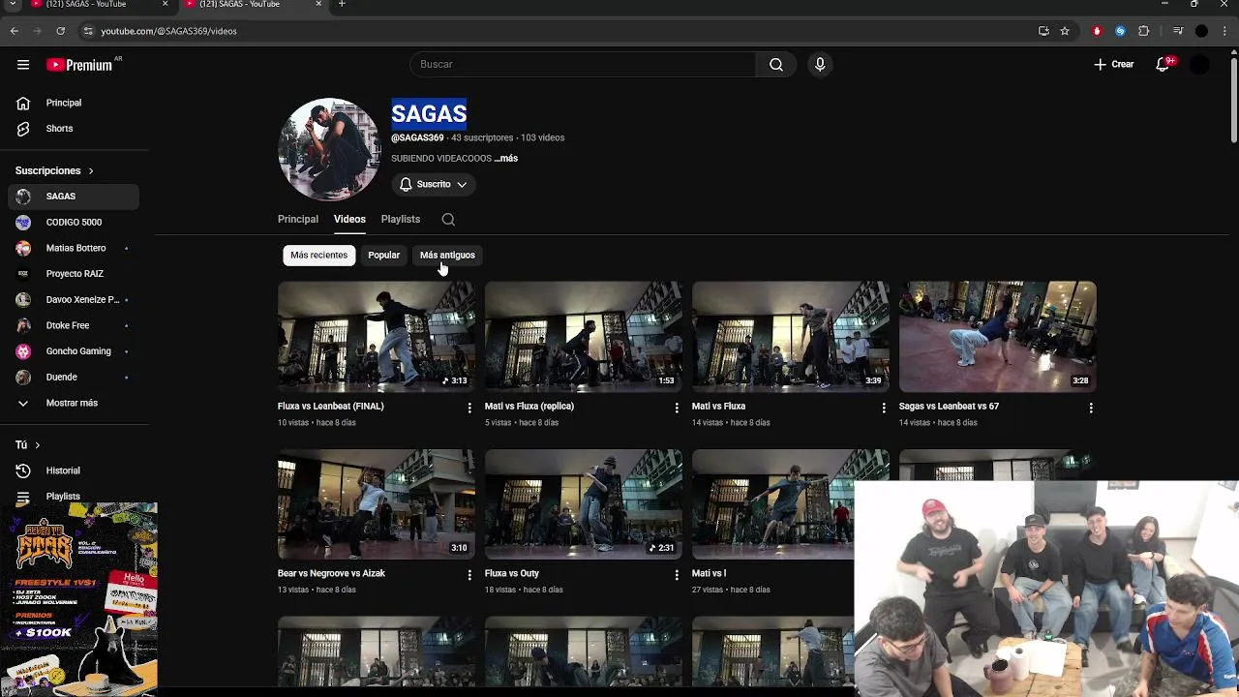Screen dimensions: 1239x697
Task: Select the Más antiguos filter chip
Action: coord(447,256)
